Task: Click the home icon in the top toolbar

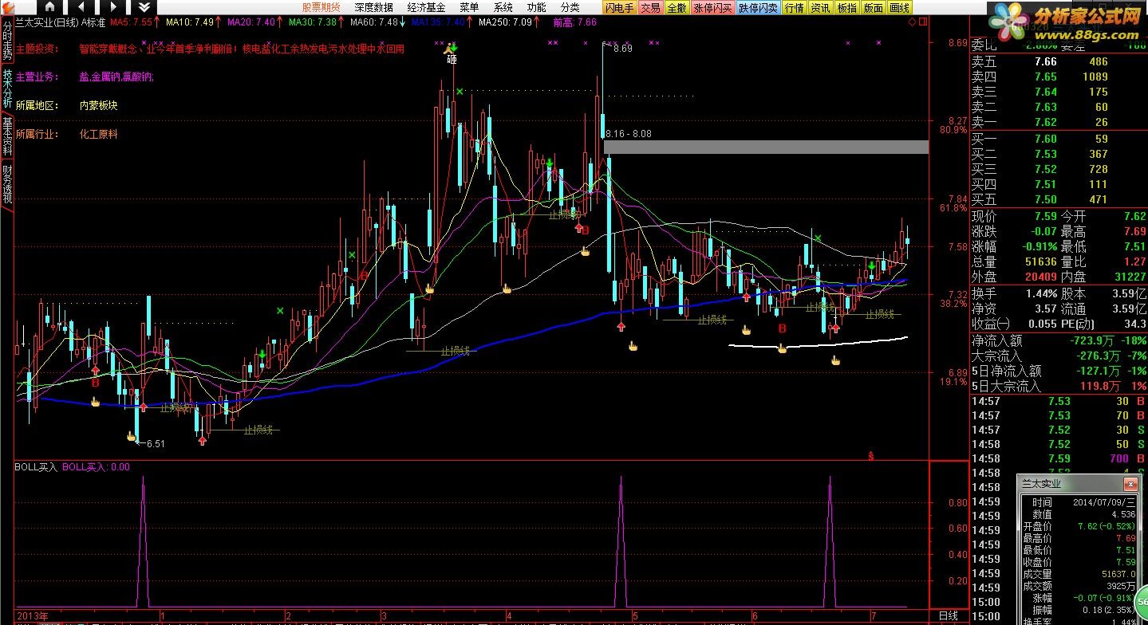Action: click(x=50, y=7)
